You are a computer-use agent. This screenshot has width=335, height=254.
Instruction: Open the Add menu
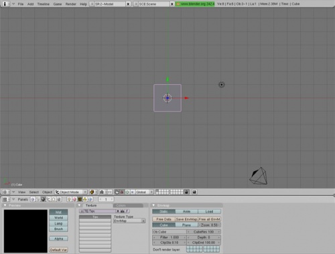(x=30, y=4)
